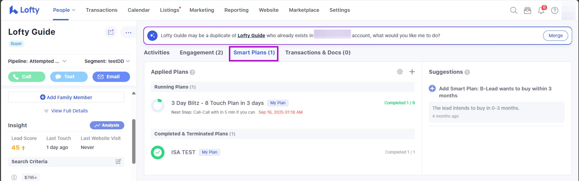The width and height of the screenshot is (579, 181).
Task: Expand View Full Details
Action: coord(66,111)
